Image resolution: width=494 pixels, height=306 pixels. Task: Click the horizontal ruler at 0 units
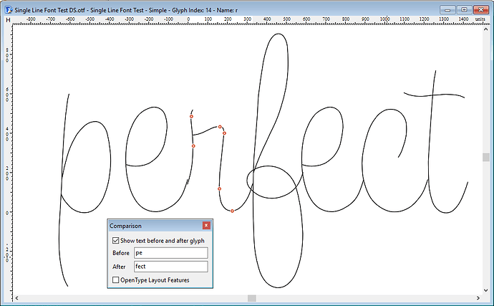(188, 21)
